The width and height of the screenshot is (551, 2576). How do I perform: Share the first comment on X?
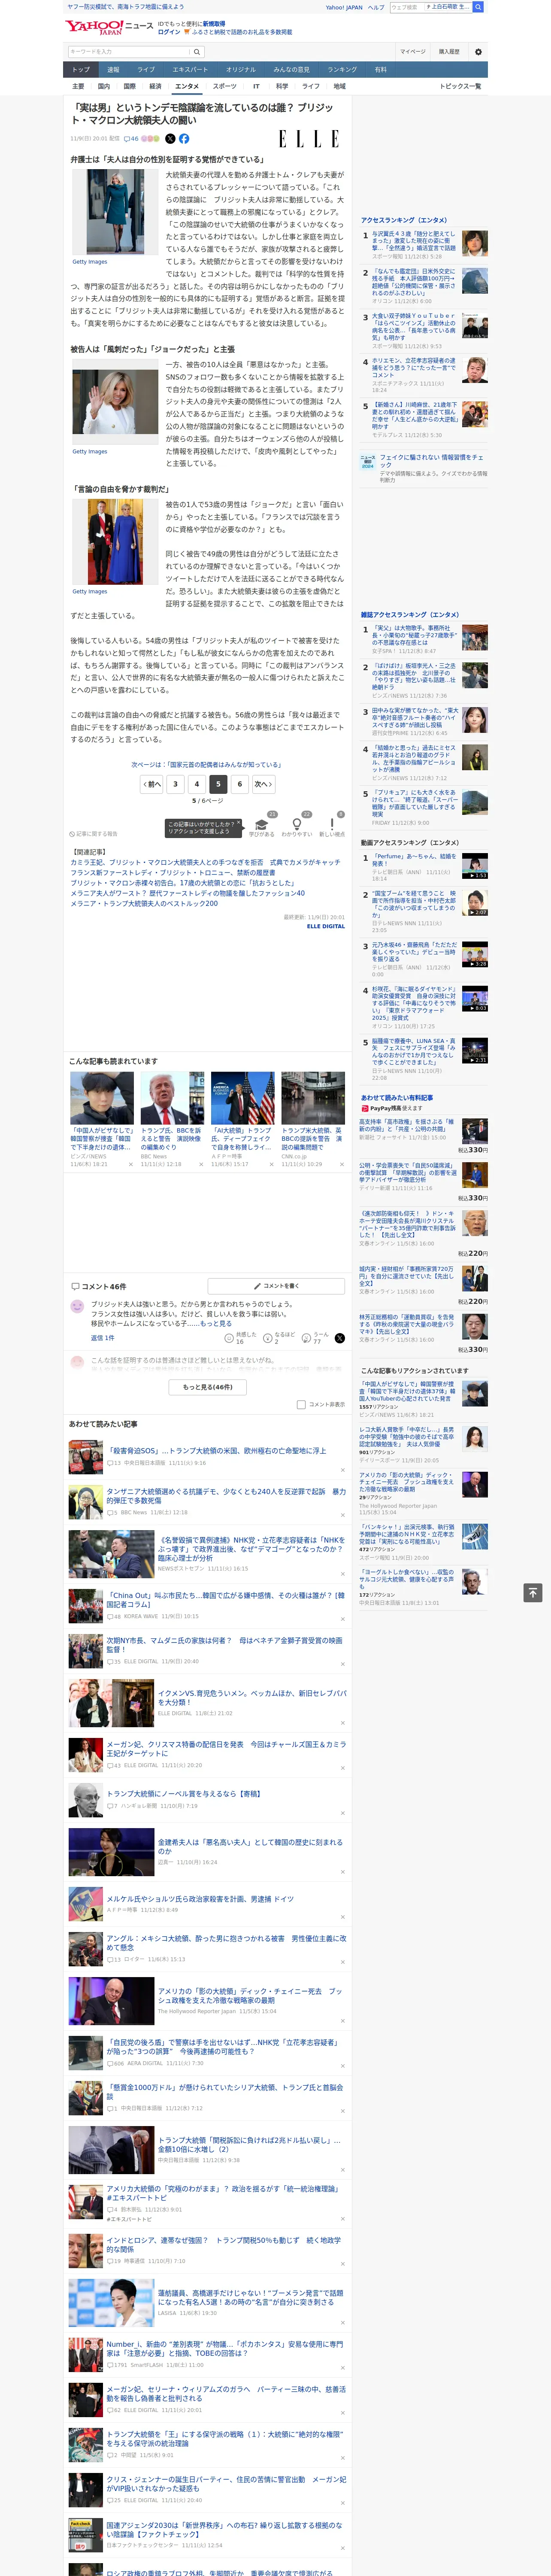point(340,1337)
